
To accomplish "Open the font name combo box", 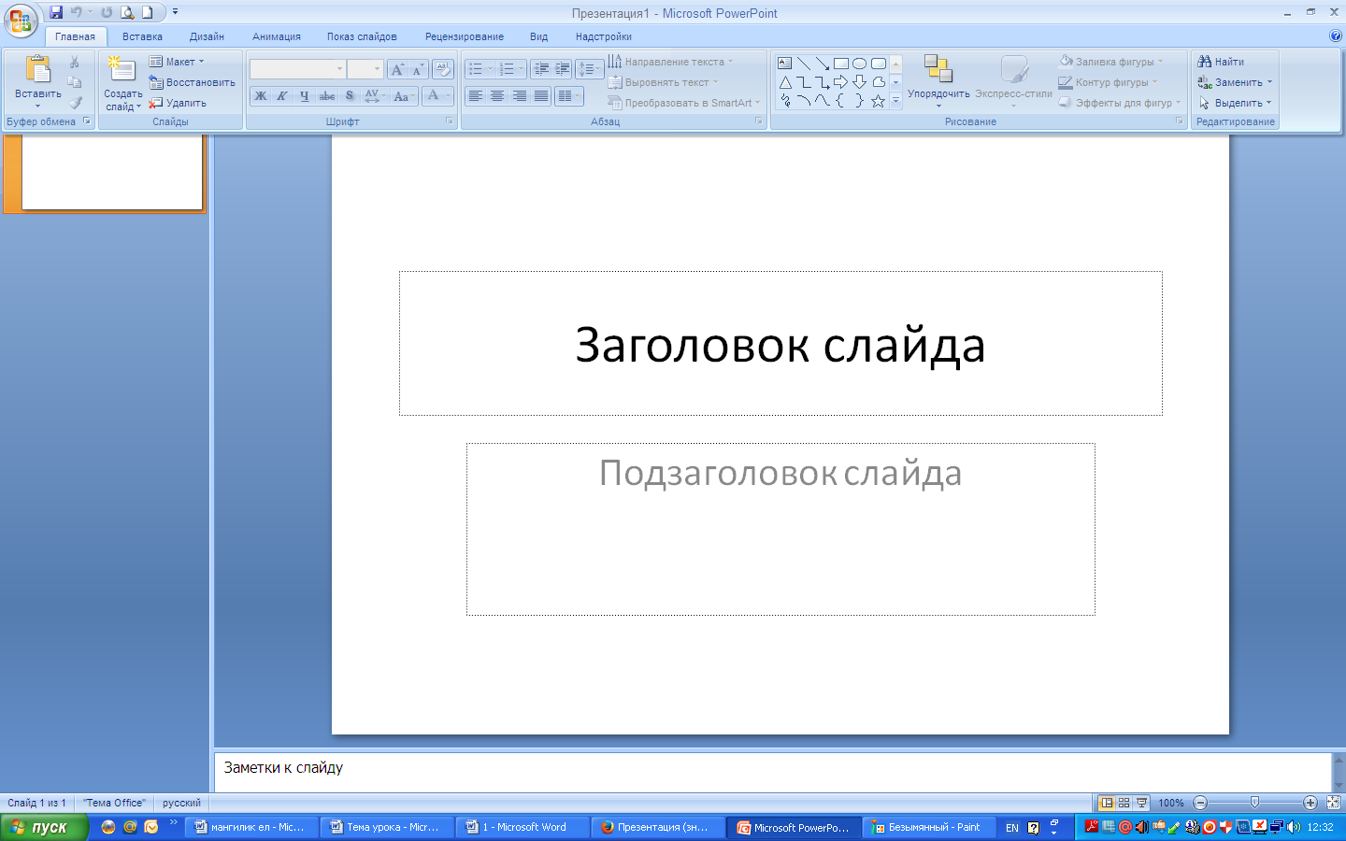I will [x=297, y=69].
